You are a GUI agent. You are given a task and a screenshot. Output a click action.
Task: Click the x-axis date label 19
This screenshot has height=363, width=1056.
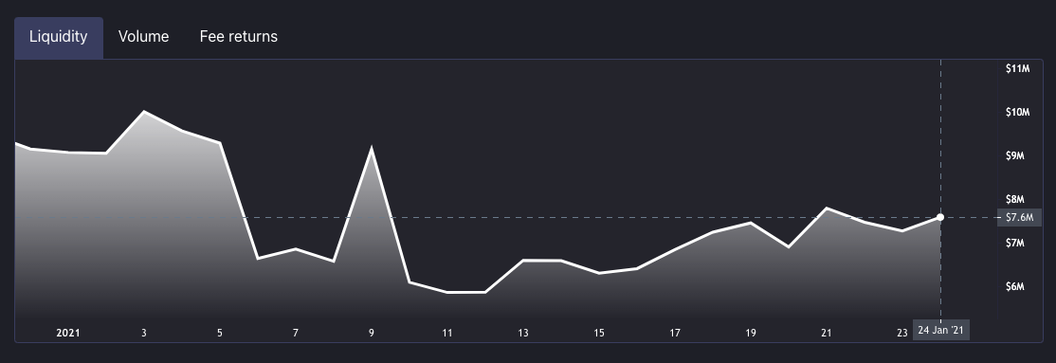[750, 334]
